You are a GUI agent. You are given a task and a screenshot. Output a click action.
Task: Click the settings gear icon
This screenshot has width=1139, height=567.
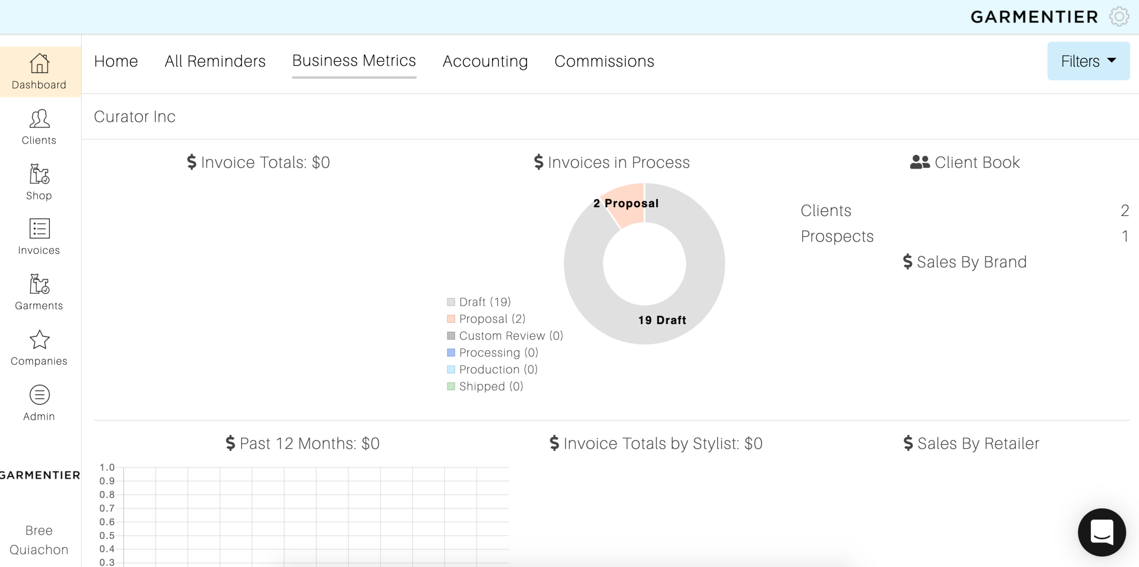click(1118, 17)
